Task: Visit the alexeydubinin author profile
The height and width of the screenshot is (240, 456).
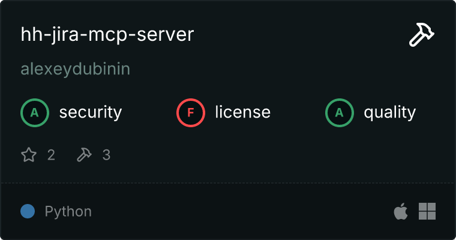Action: click(76, 70)
